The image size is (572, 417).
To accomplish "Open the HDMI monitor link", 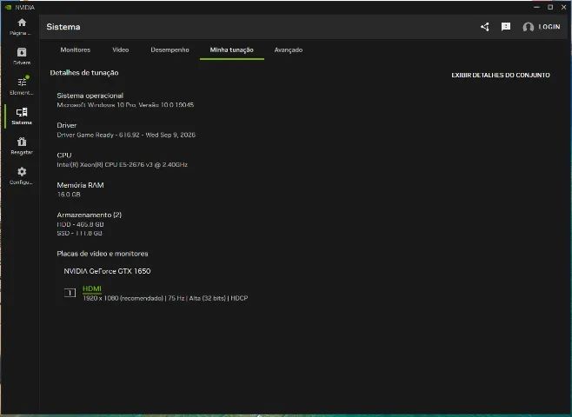I will point(91,288).
